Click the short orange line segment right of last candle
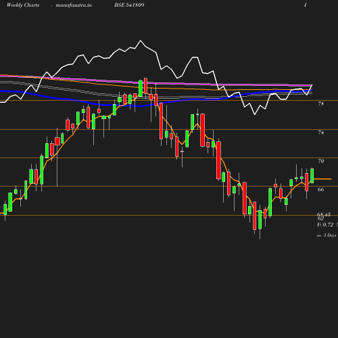The width and height of the screenshot is (338, 338). (322, 179)
